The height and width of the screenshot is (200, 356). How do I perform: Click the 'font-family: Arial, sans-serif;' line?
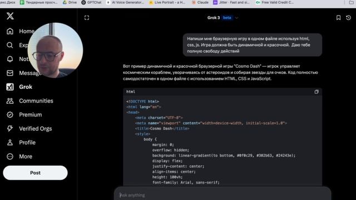(186, 183)
